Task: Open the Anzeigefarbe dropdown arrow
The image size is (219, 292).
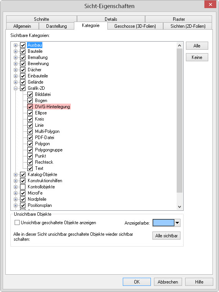Action: coord(177,223)
